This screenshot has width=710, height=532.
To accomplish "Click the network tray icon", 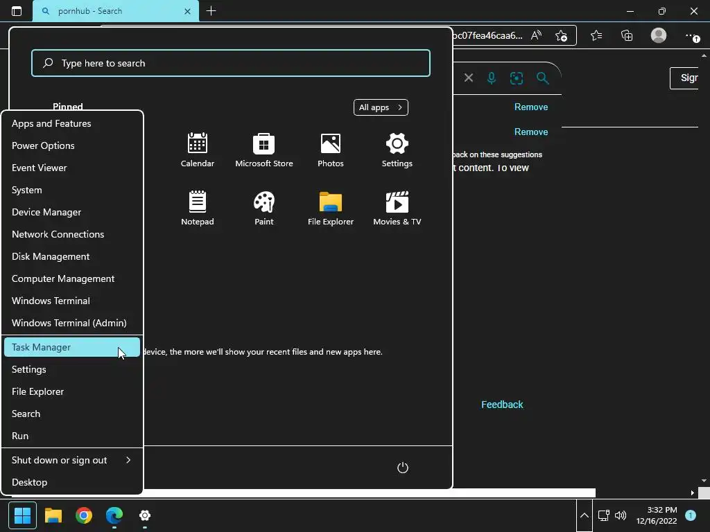I will 604,515.
